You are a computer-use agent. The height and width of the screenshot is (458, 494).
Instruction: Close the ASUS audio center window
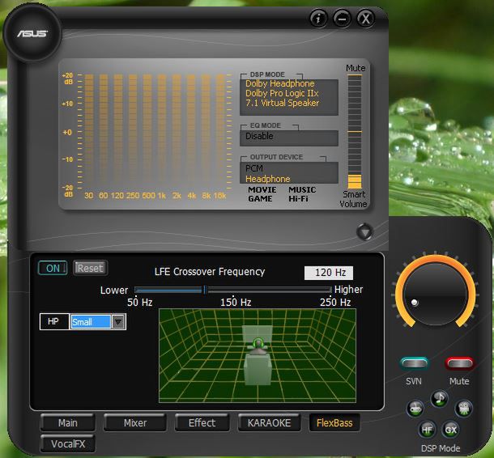pyautogui.click(x=365, y=19)
